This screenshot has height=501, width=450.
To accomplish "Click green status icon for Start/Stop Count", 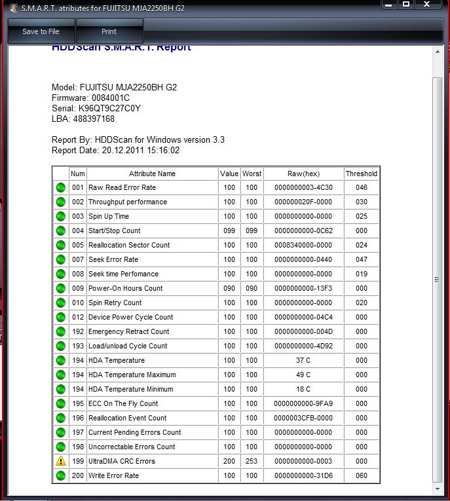I will [61, 231].
